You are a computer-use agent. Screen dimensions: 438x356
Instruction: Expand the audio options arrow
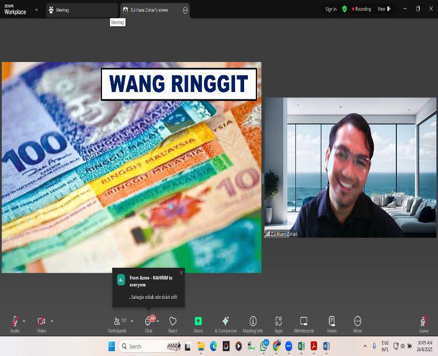[x=24, y=321]
